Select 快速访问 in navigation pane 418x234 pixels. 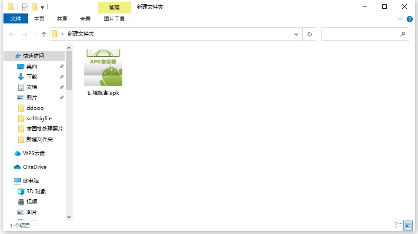coord(33,56)
